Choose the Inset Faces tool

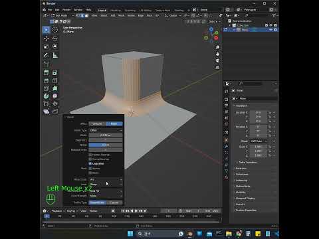[55, 72]
